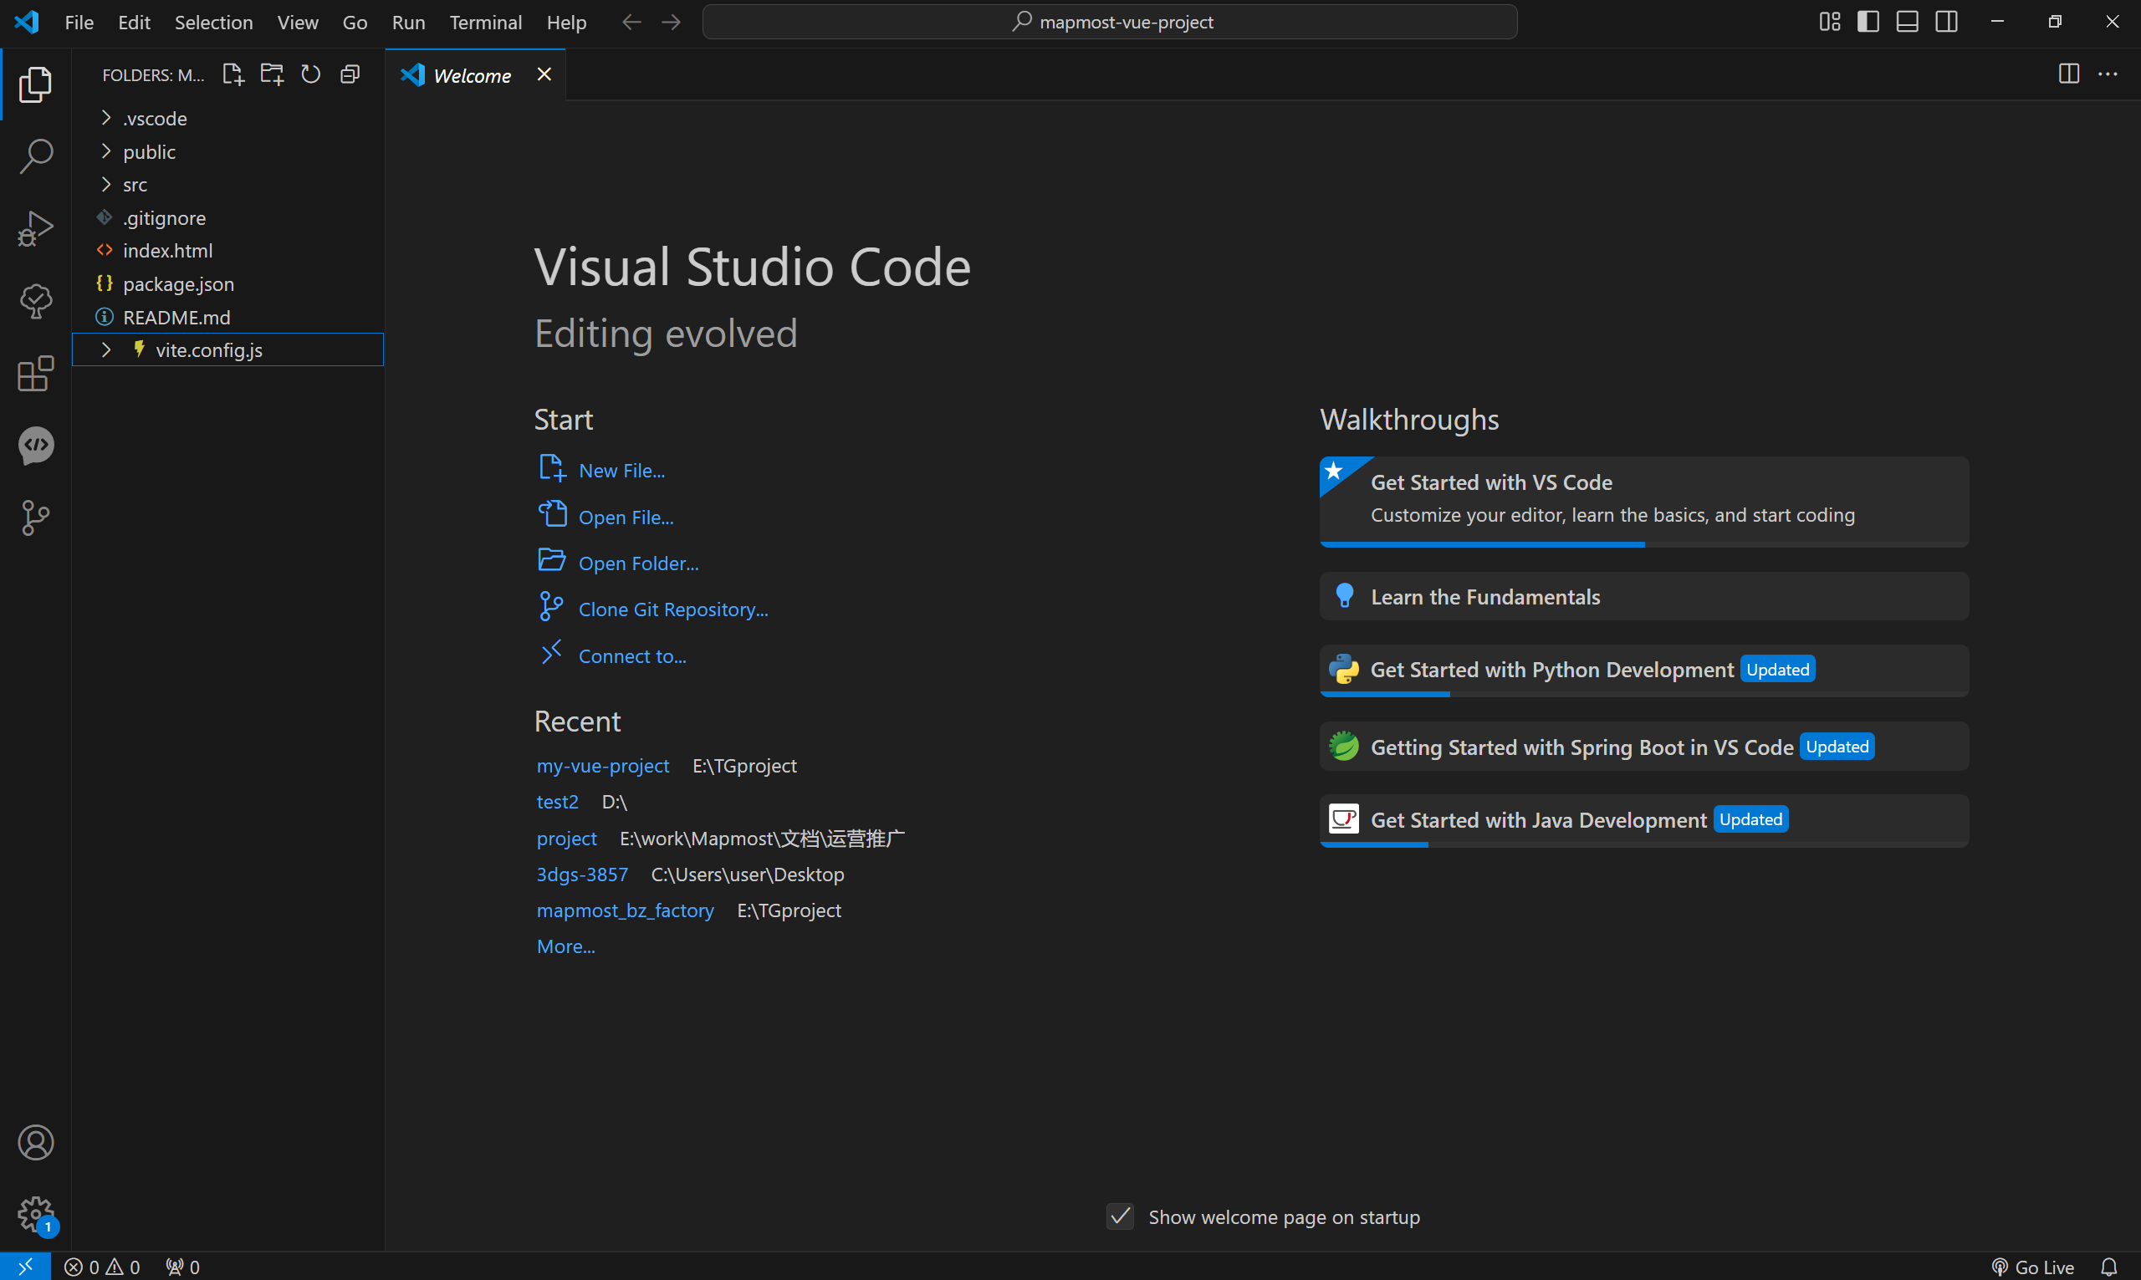Click New File icon in Explorer header
This screenshot has width=2141, height=1280.
click(232, 74)
